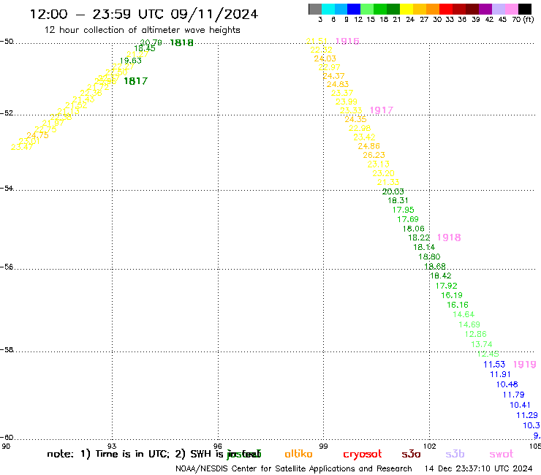Click the wave height value 24.75
Screen dimensions: 541x475
point(37,135)
